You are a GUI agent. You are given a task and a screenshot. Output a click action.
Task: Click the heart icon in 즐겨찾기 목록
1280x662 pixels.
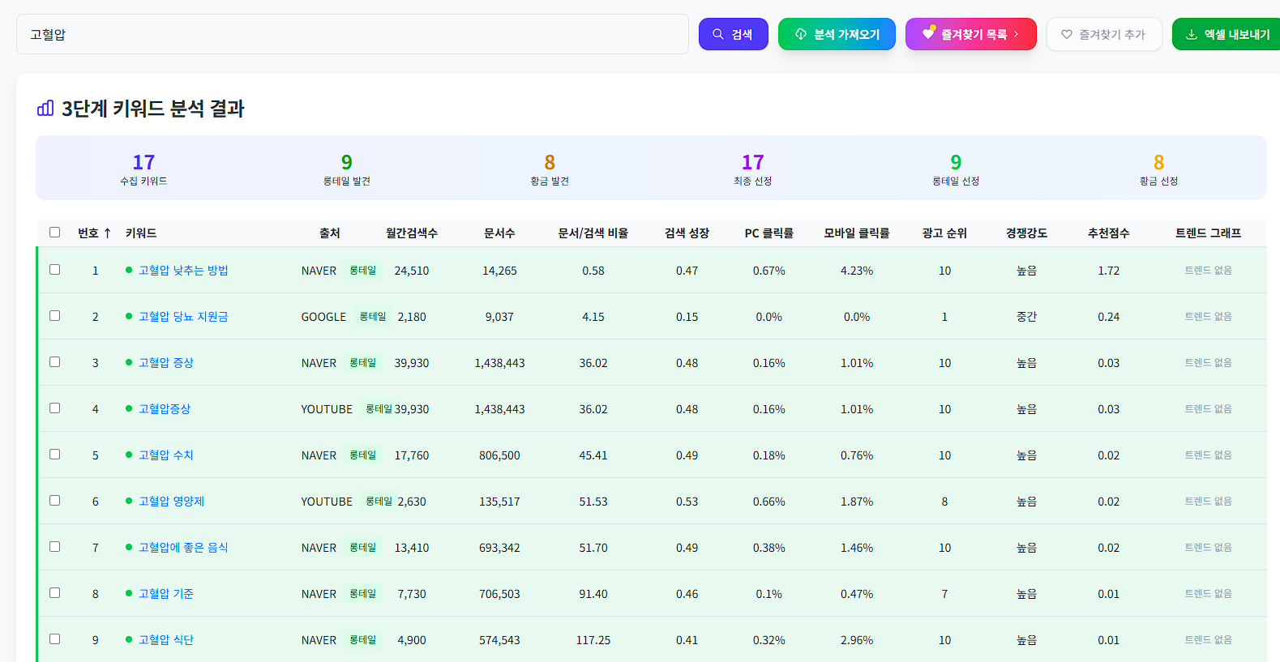[928, 33]
